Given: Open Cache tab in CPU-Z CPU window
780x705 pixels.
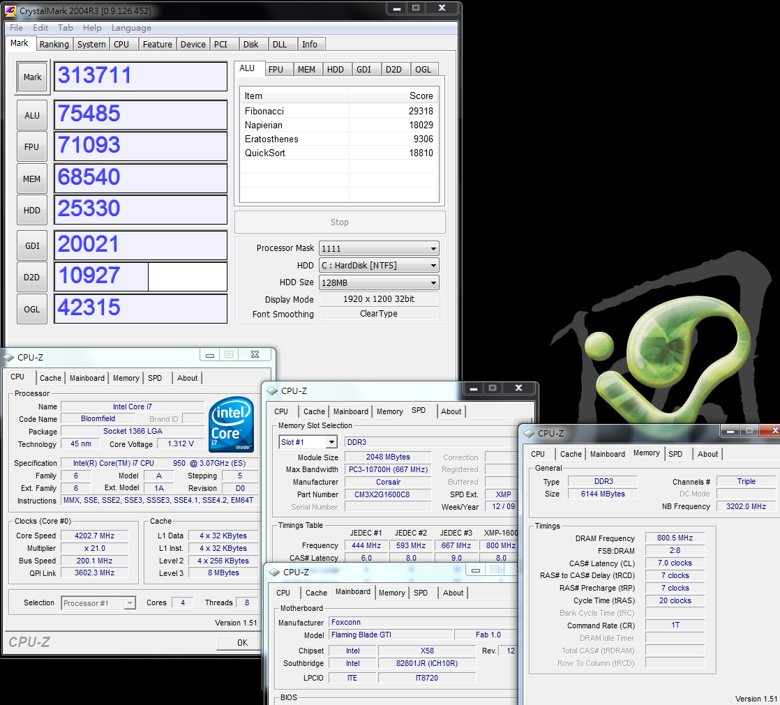Looking at the screenshot, I should coord(50,378).
